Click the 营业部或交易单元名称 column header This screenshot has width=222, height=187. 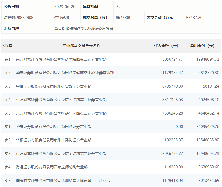[82, 46]
